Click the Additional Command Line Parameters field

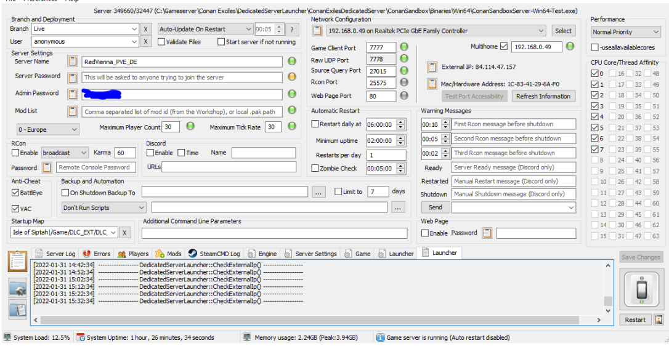[274, 233]
